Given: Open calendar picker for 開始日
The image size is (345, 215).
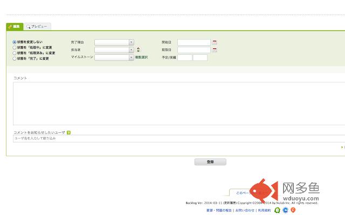Looking at the screenshot, I should (215, 42).
